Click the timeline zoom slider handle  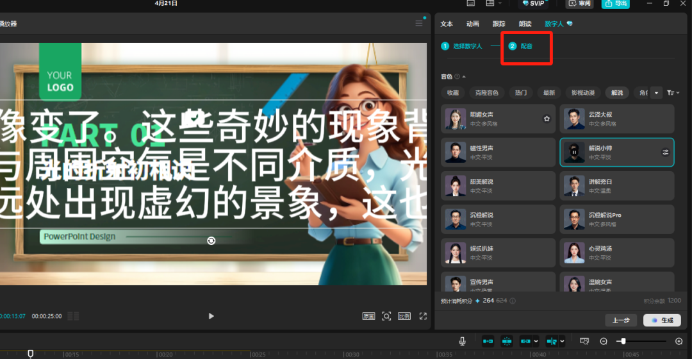click(x=623, y=341)
